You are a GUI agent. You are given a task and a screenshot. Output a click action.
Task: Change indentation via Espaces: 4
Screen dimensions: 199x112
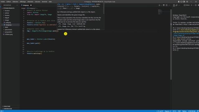coord(168,111)
